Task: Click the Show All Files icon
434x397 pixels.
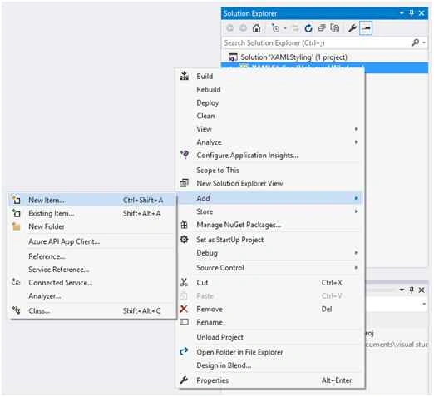Action: point(335,28)
